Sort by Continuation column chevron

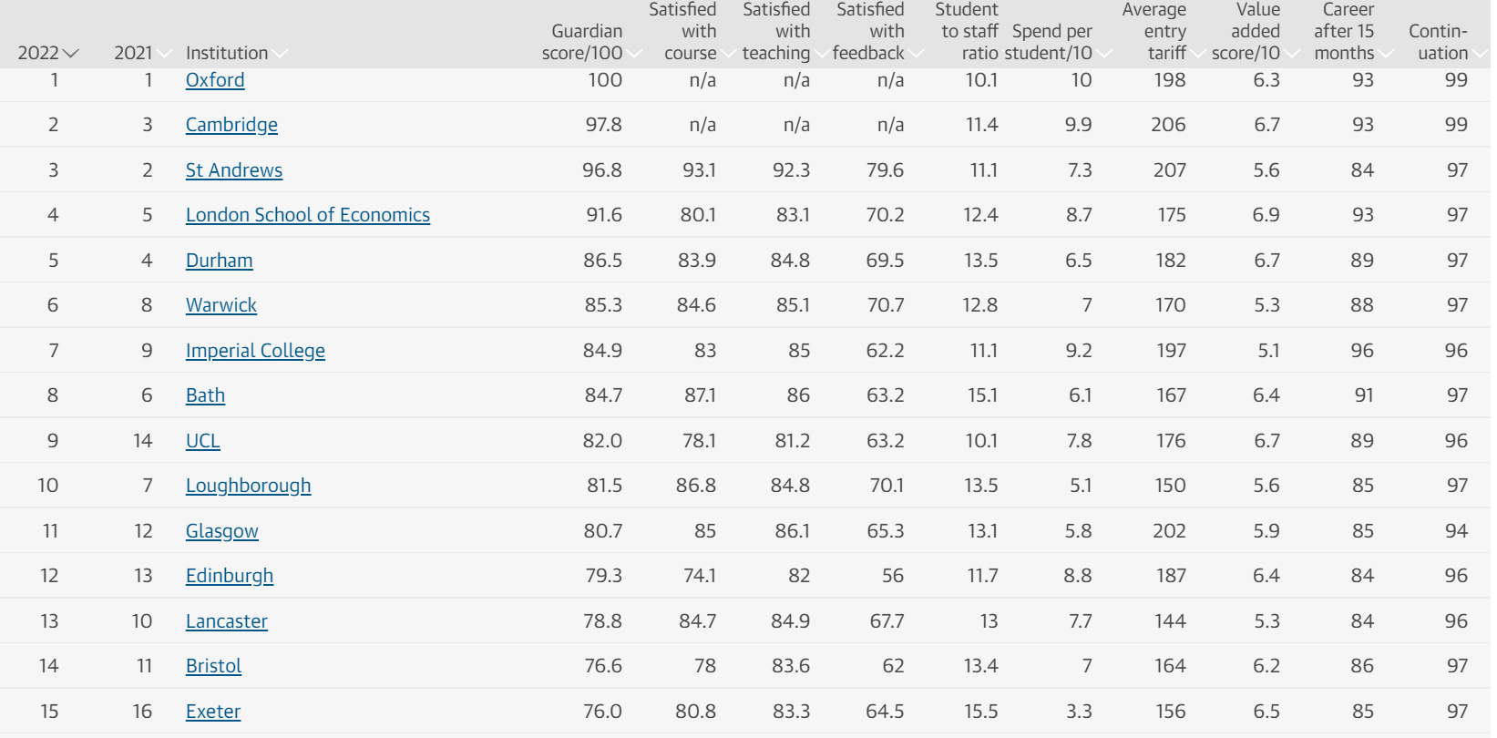[1480, 54]
